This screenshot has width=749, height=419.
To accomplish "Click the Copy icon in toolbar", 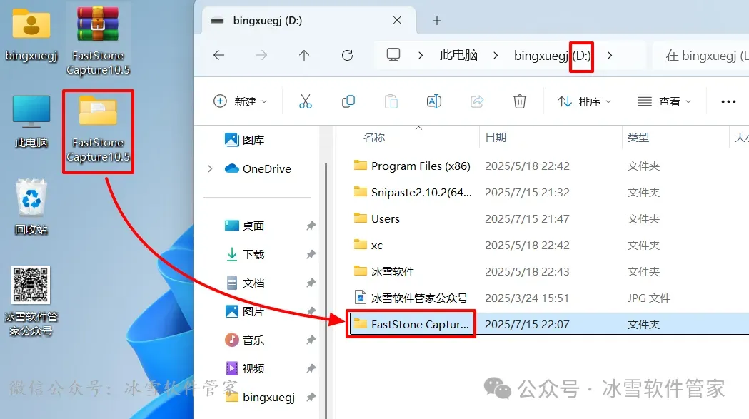I will (x=348, y=101).
